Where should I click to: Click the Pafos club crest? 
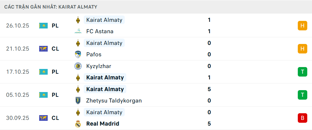point(78,54)
